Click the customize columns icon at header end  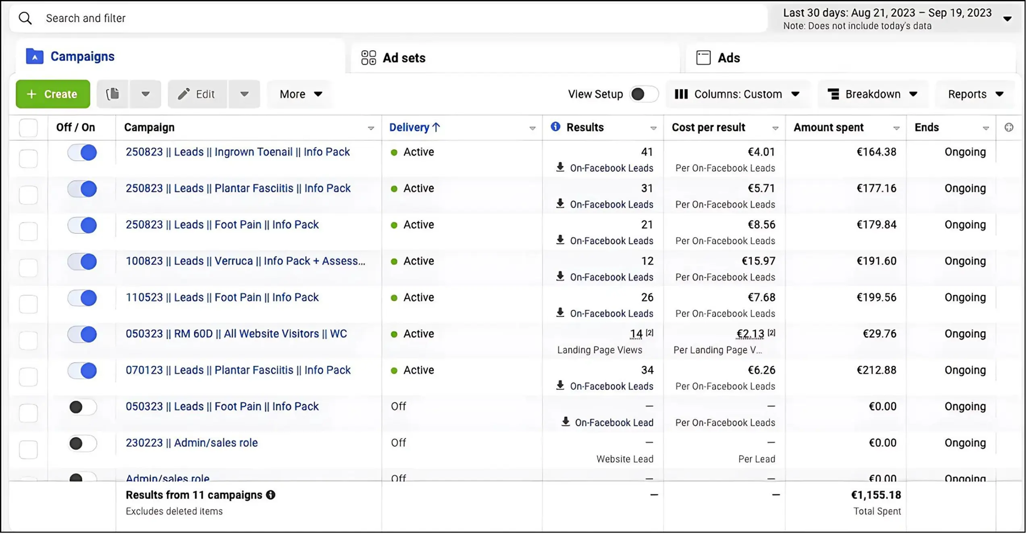[1008, 128]
